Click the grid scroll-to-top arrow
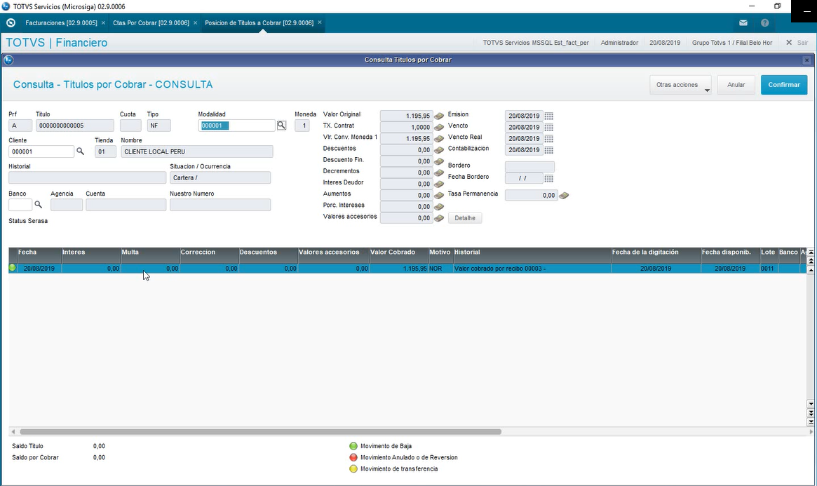This screenshot has width=817, height=486. [x=811, y=252]
